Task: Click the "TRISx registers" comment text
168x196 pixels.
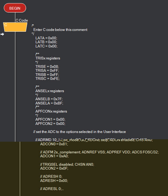Action: (x=48, y=58)
